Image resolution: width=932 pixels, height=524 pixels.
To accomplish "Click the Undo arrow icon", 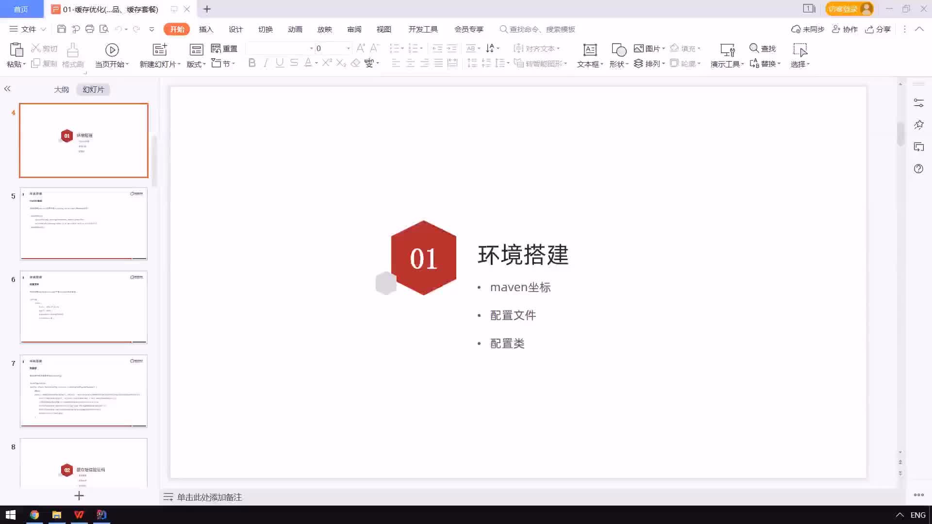I will tap(118, 29).
